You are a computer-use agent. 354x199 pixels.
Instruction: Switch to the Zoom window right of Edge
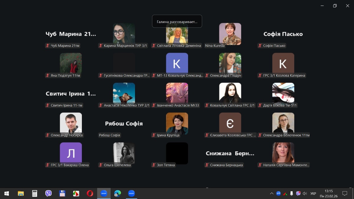point(131,193)
